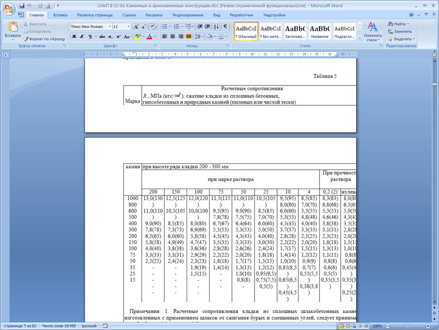Viewport: 439px width, 330px height.
Task: Click the 100% zoom level indicator
Action: pyautogui.click(x=377, y=326)
